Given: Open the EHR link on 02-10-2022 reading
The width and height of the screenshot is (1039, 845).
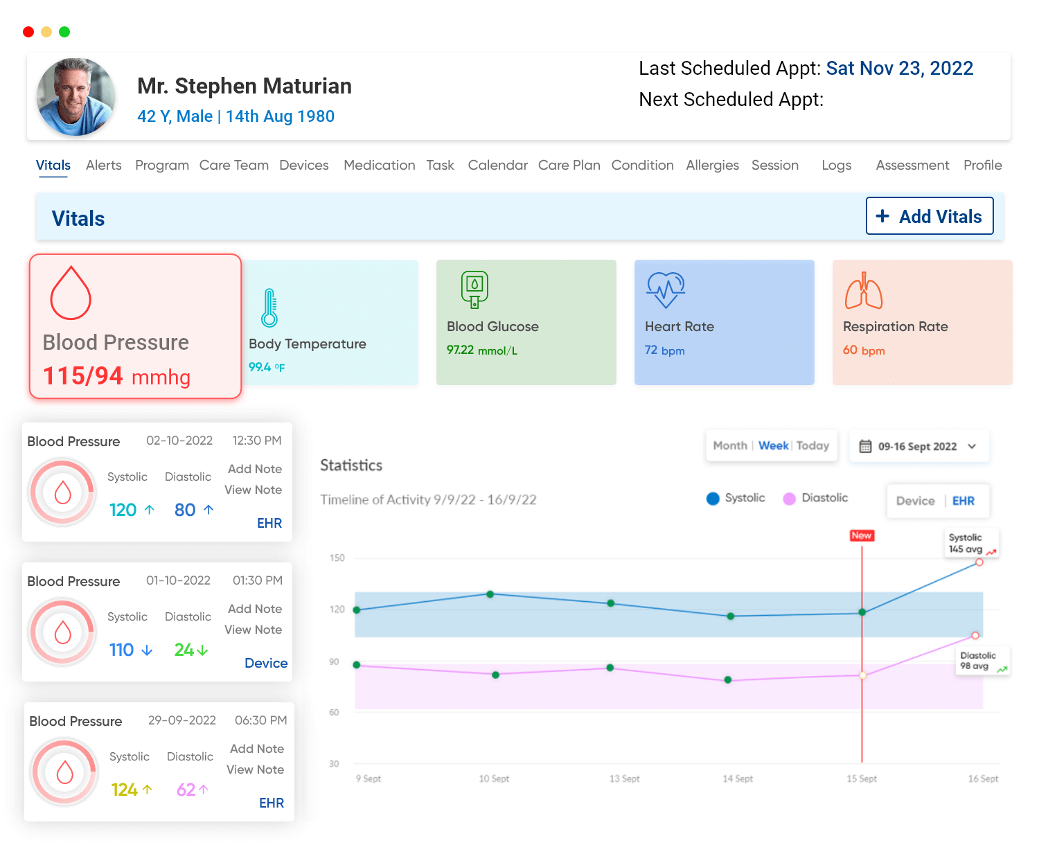Looking at the screenshot, I should point(269,523).
